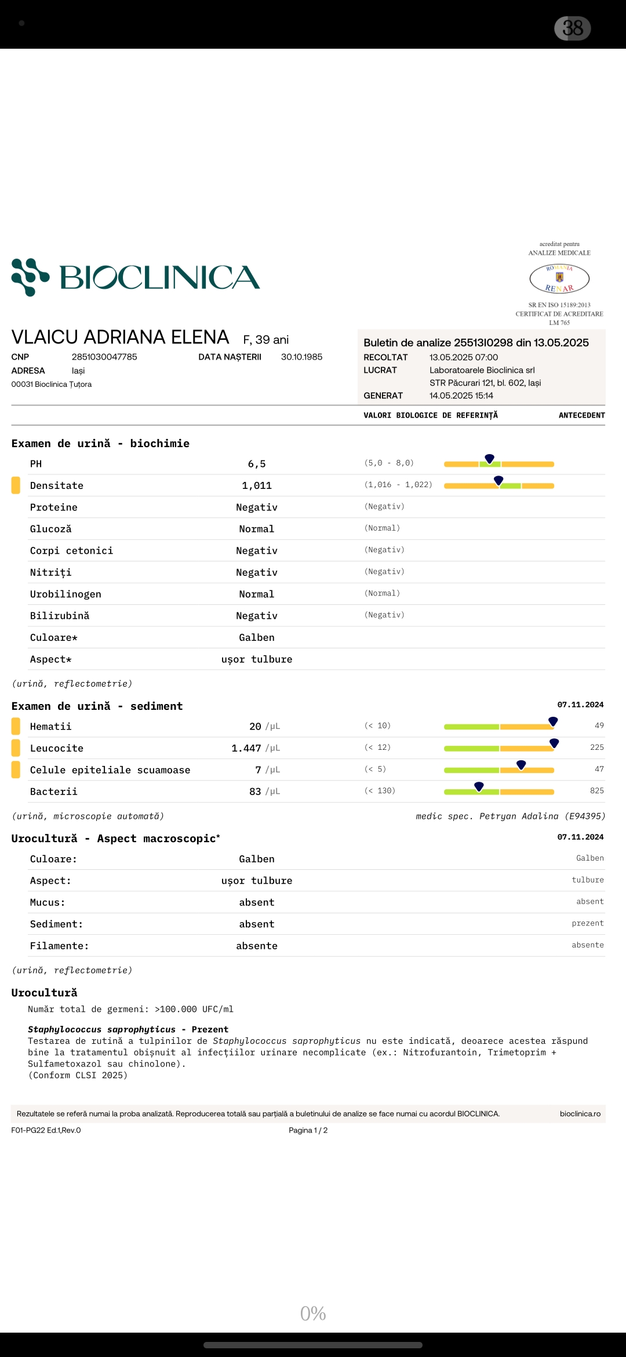Select the Bilirubină result Negativ
The width and height of the screenshot is (626, 1357).
(257, 616)
